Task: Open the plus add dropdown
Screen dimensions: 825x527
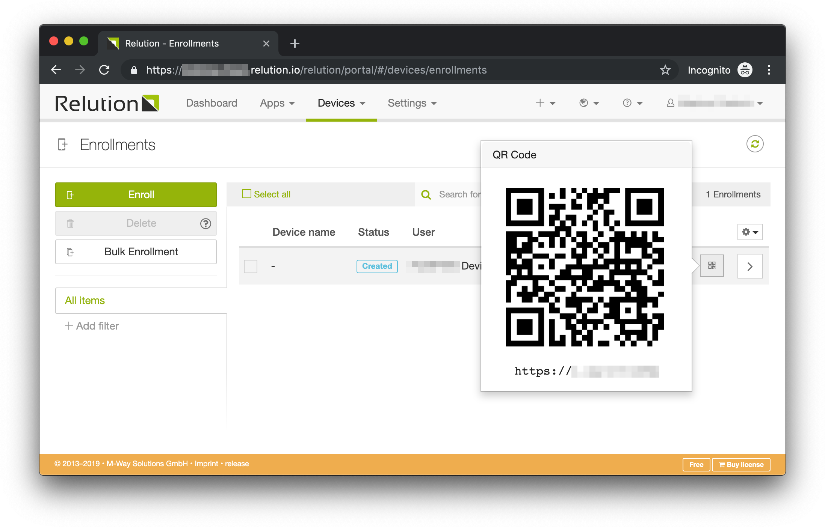Action: [x=545, y=103]
